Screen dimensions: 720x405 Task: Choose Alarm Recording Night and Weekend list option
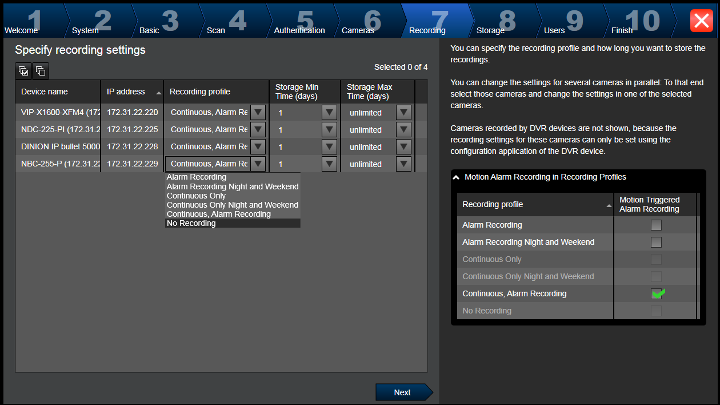point(233,186)
